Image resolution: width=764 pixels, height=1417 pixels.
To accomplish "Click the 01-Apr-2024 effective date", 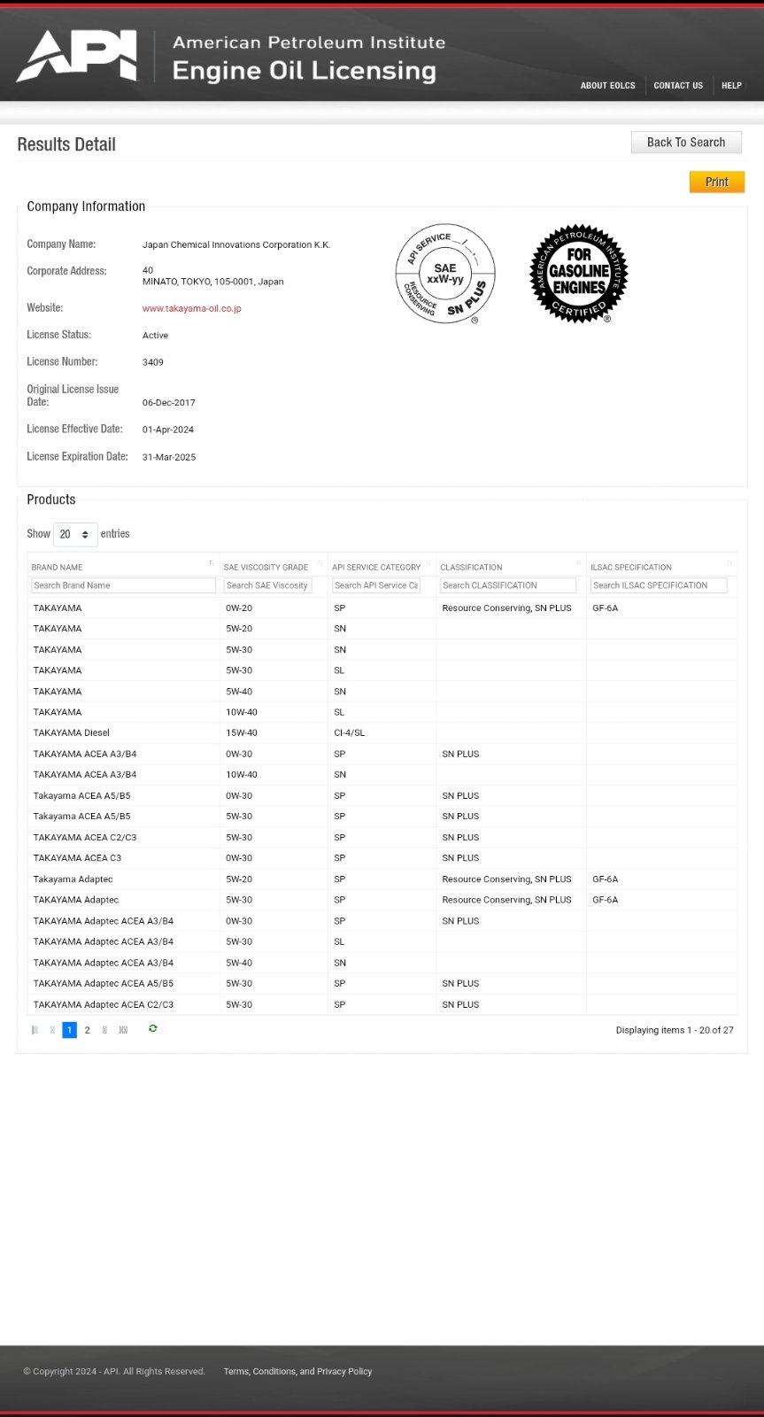I will tap(168, 430).
